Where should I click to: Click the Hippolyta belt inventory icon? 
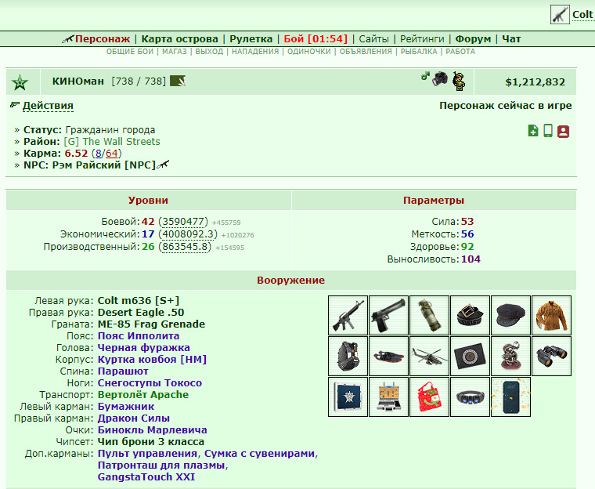click(x=470, y=315)
